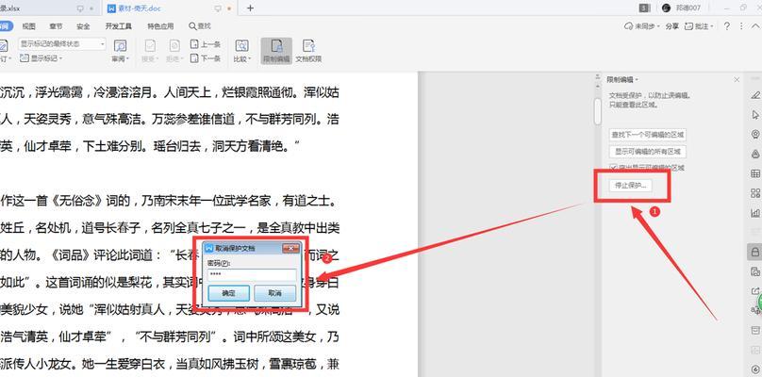This screenshot has width=762, height=377.
Task: Close the 限制编辑 side panel
Action: pyautogui.click(x=737, y=80)
